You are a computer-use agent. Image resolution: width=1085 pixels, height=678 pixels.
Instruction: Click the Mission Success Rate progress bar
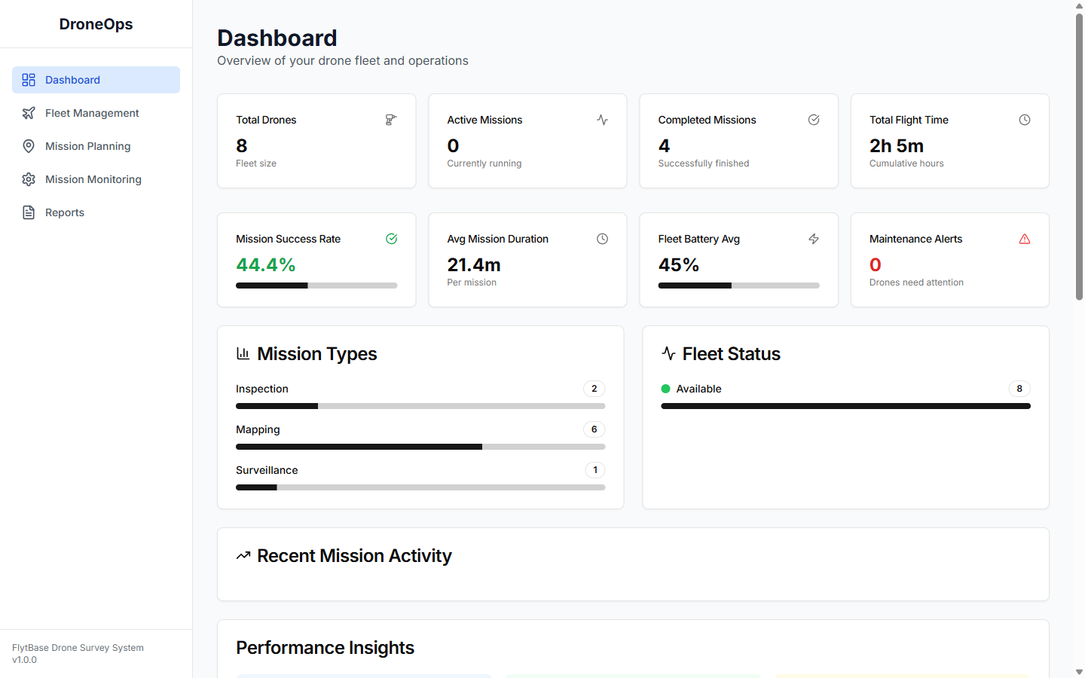[316, 286]
